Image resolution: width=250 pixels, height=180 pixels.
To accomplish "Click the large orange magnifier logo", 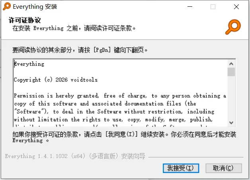I will (233, 27).
